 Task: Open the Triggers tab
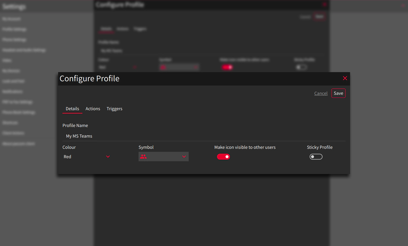(114, 109)
